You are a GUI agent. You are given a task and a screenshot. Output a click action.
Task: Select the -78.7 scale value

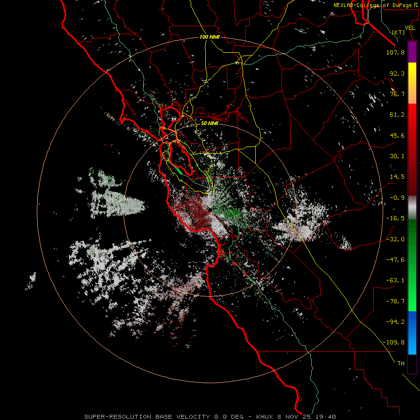[395, 301]
